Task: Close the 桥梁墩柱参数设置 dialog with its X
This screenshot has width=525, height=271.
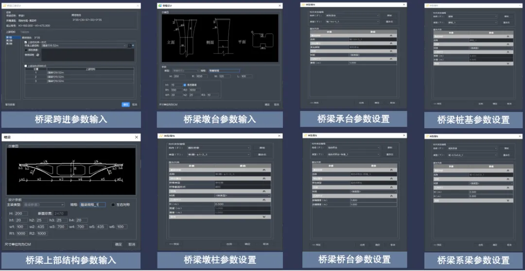Action: pos(280,136)
